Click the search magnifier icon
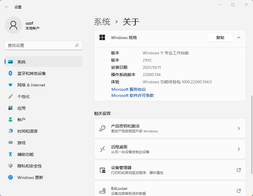253x196 pixels. tap(77, 45)
